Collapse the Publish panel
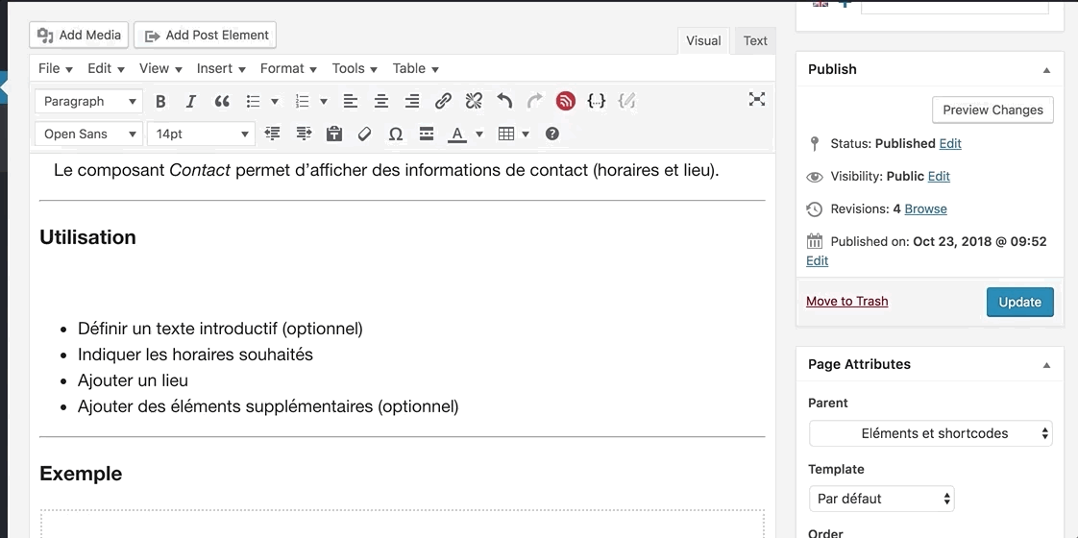The width and height of the screenshot is (1078, 538). pos(1046,70)
